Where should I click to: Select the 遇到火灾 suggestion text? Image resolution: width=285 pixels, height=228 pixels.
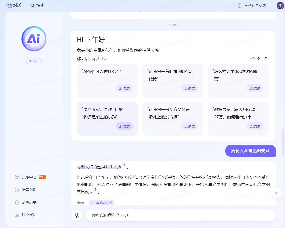(103, 113)
